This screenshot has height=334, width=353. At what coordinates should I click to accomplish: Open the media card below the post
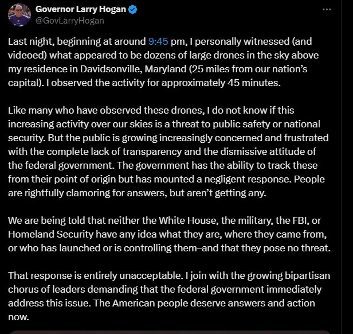coord(170,332)
